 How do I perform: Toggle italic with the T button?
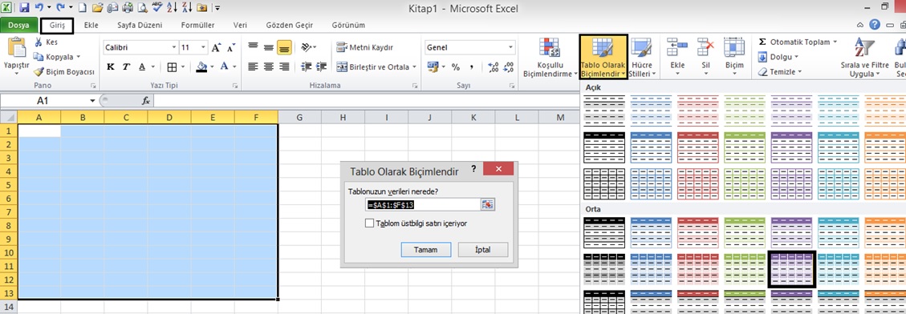click(x=125, y=67)
